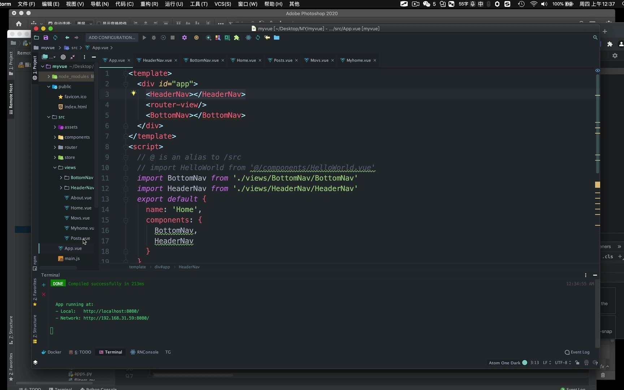Navigate Back with the left arrow
Screen dimensions: 624x390
[x=67, y=38]
